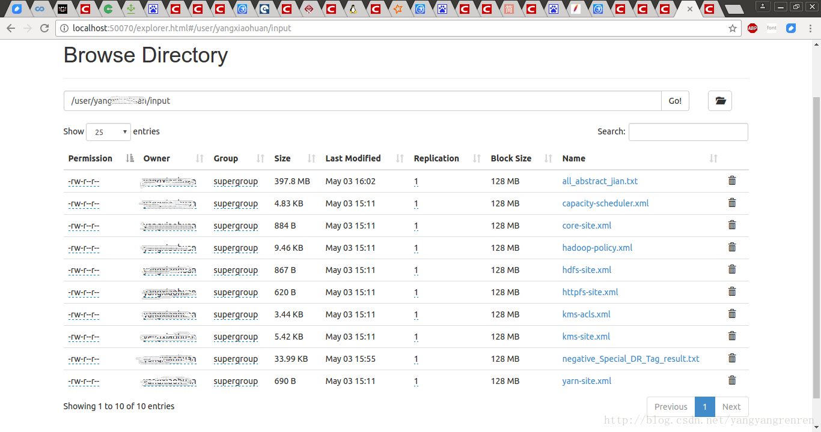The height and width of the screenshot is (432, 821).
Task: Sort files by Size column
Action: pyautogui.click(x=295, y=158)
